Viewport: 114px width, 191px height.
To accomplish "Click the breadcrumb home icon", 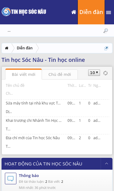I will point(7,48).
